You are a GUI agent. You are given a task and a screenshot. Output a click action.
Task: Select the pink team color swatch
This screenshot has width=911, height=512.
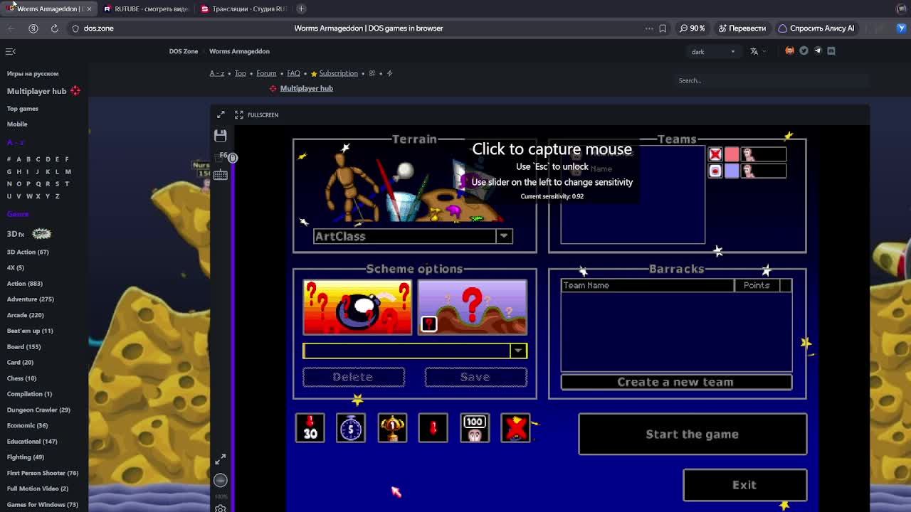click(x=732, y=154)
